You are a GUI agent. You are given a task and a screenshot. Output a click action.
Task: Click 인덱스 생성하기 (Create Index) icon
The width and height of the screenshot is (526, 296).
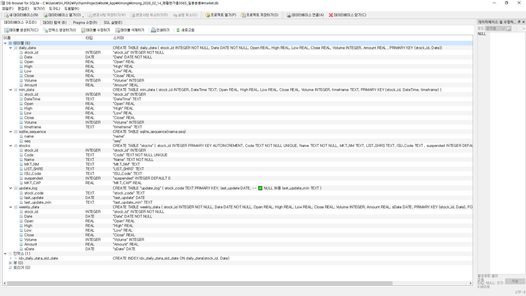click(45, 30)
